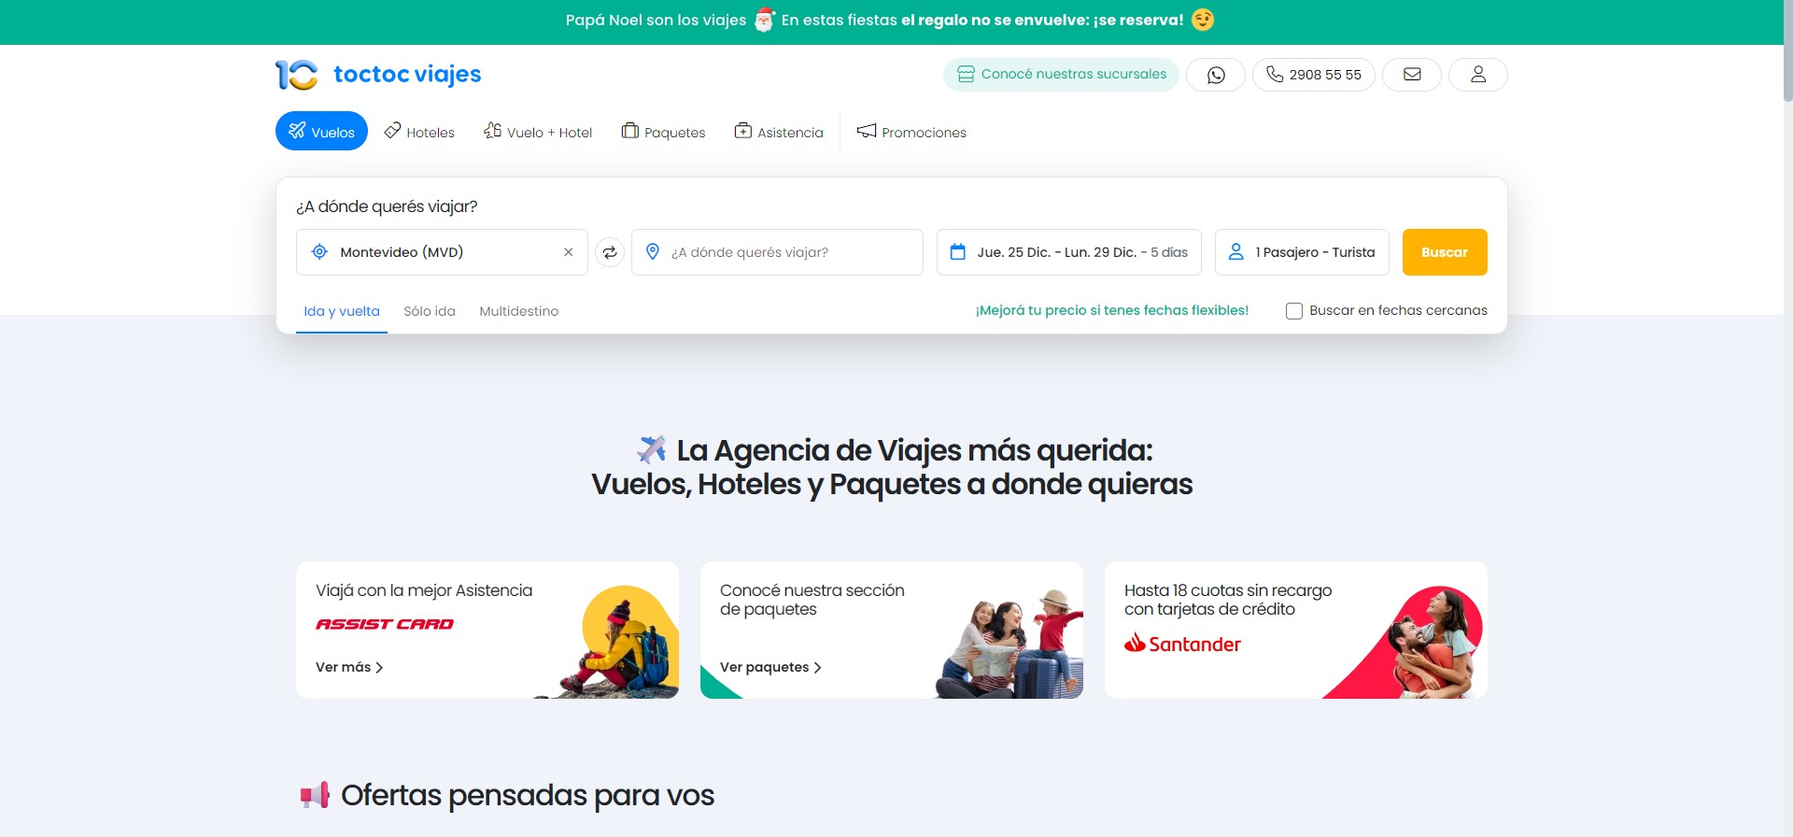Select the Sólo ida trip option
The width and height of the screenshot is (1793, 837).
[430, 311]
